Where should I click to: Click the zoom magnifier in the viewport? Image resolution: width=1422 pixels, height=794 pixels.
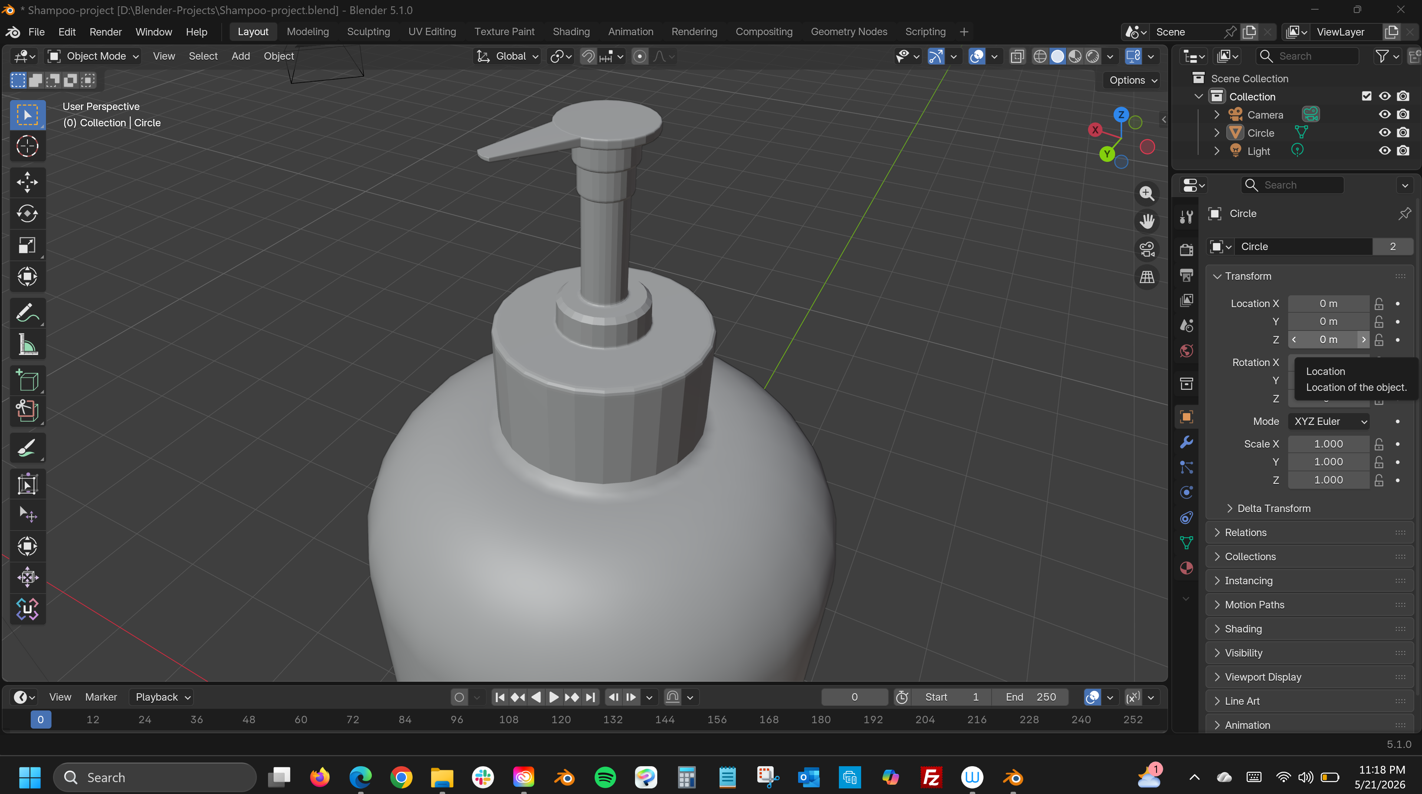click(1147, 194)
